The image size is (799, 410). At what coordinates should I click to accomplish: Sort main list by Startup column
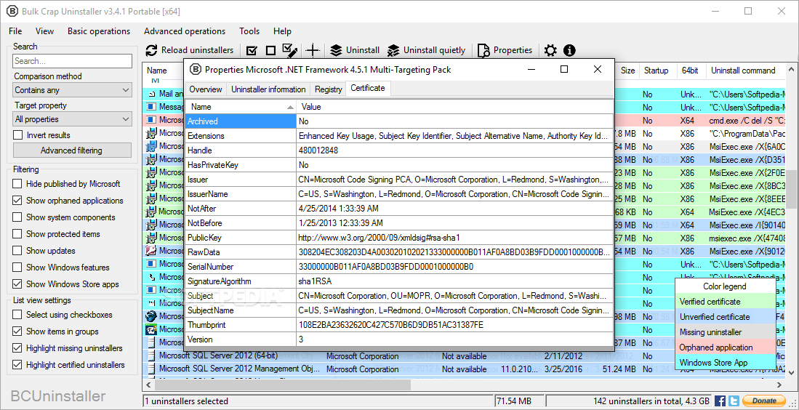coord(658,71)
